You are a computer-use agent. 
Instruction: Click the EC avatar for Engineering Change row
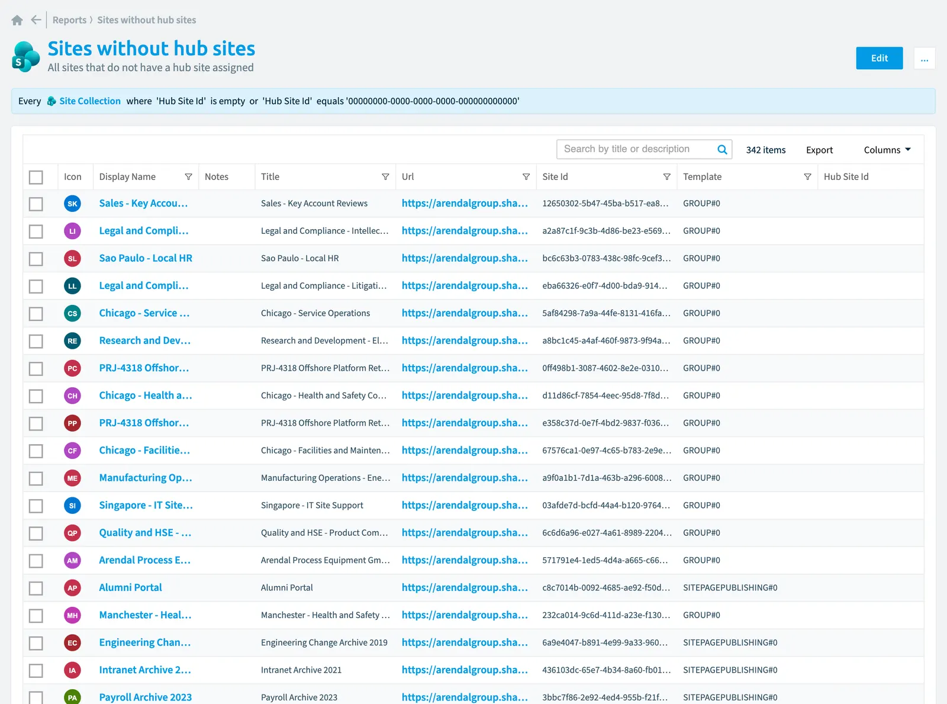72,643
